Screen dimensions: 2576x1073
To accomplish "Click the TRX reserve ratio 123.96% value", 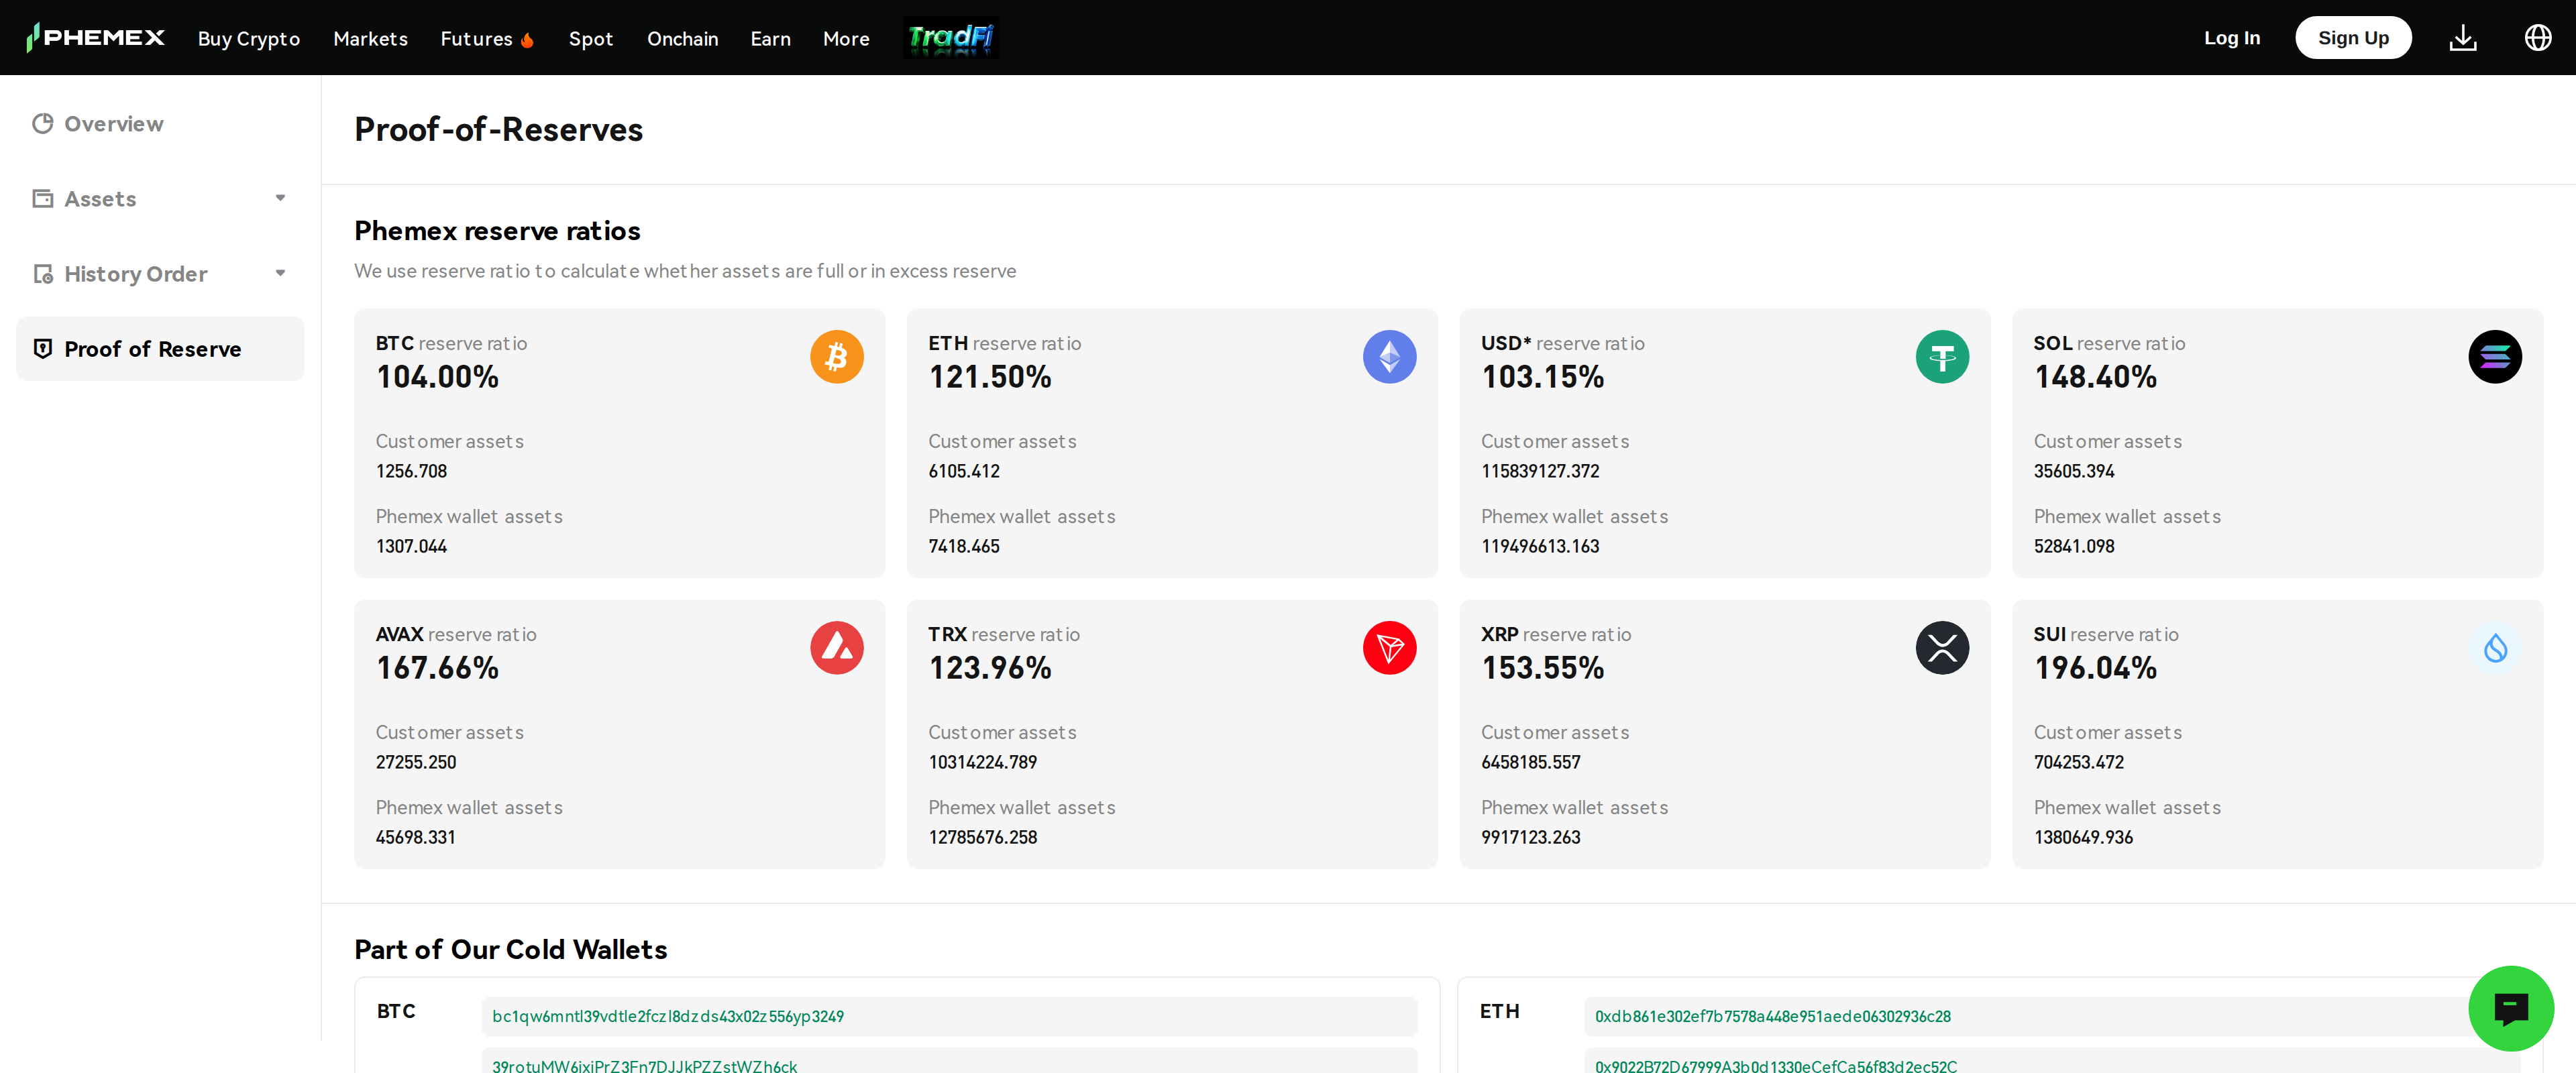I will [x=990, y=668].
